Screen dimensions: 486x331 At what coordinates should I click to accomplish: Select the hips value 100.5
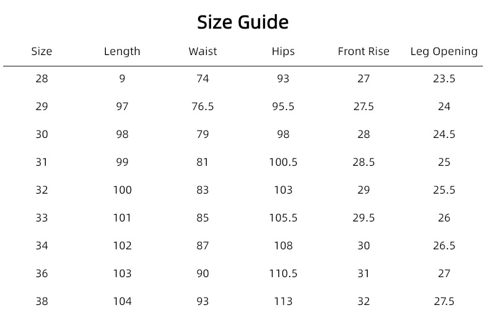coord(283,162)
